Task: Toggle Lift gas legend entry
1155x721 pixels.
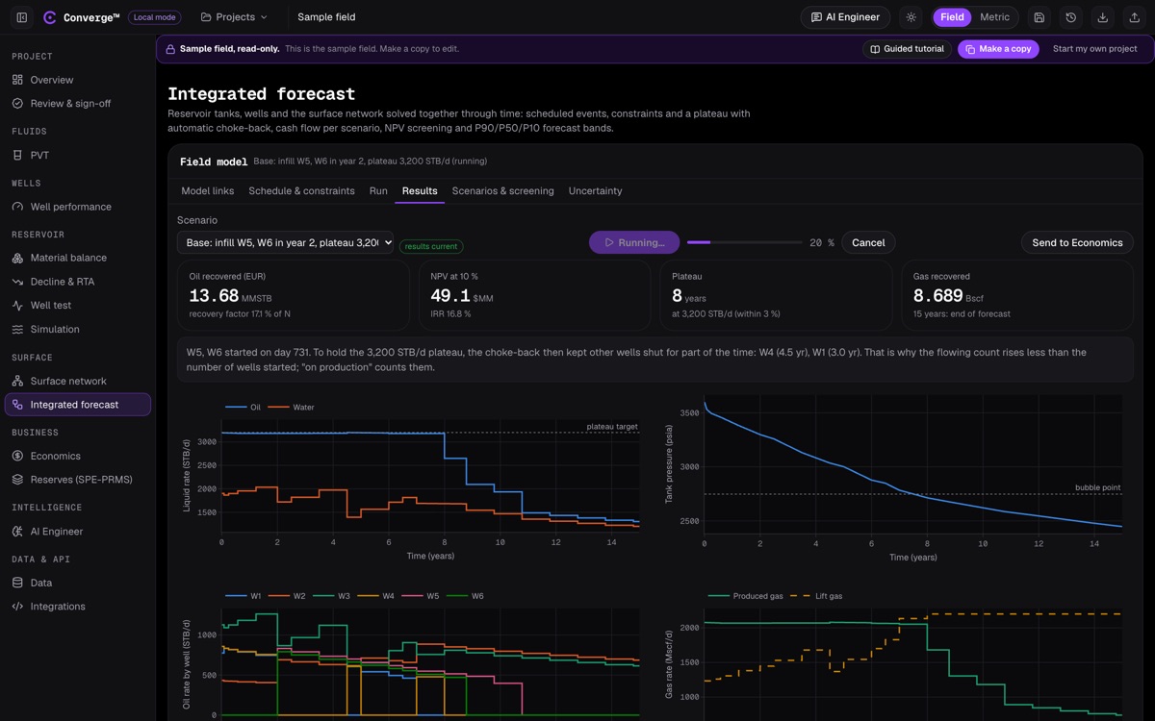Action: click(817, 596)
